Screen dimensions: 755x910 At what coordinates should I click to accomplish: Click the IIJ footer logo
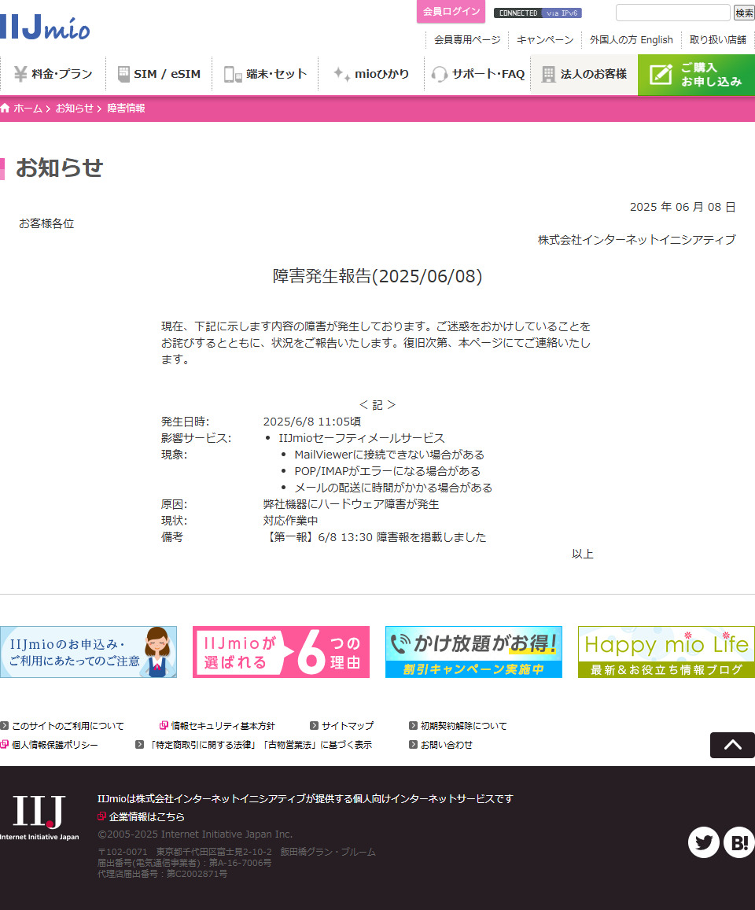39,817
